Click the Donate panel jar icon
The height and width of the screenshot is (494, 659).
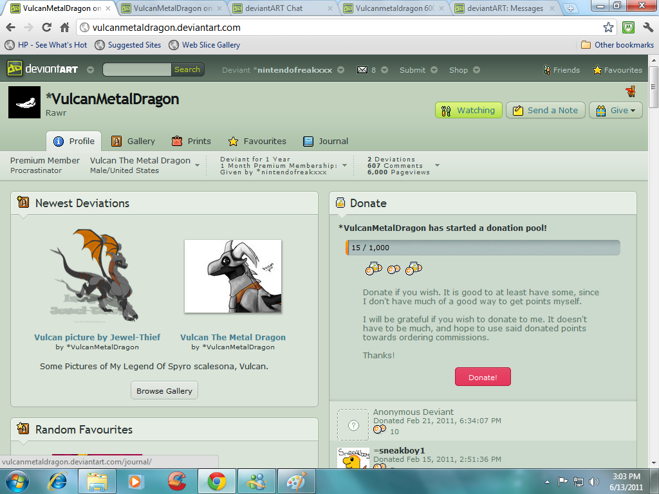click(x=340, y=203)
